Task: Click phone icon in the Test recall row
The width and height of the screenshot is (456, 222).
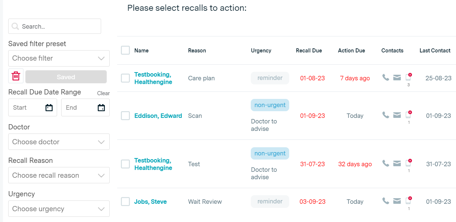Action: point(385,163)
